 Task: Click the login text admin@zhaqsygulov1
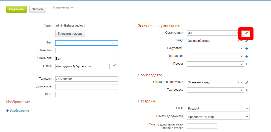(x=70, y=26)
